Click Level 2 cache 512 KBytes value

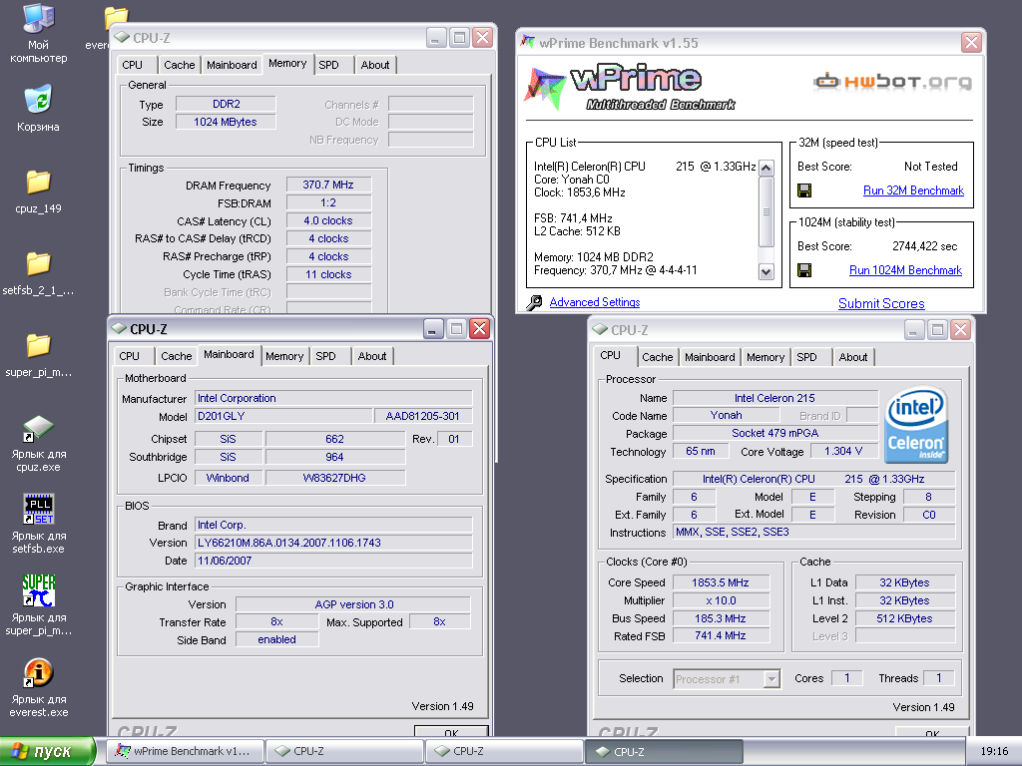click(904, 618)
